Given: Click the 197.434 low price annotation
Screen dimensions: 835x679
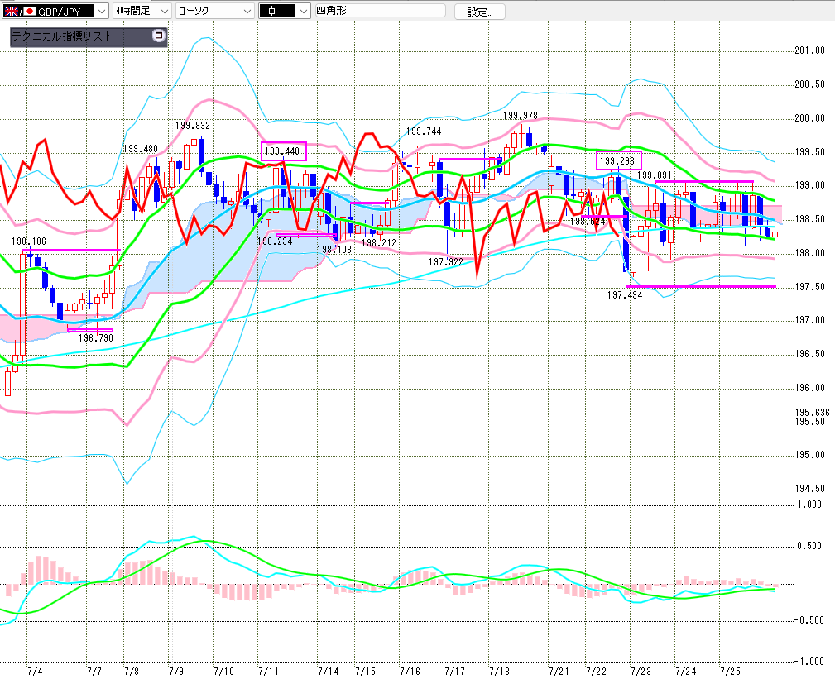Looking at the screenshot, I should (625, 294).
